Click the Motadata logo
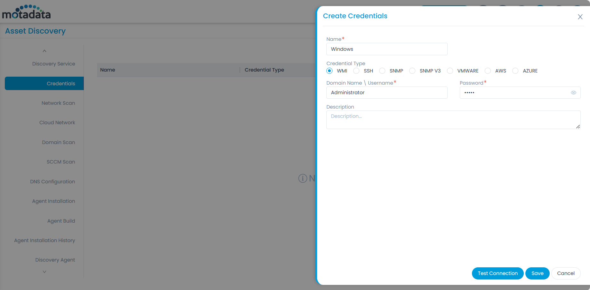The height and width of the screenshot is (290, 590). [27, 12]
